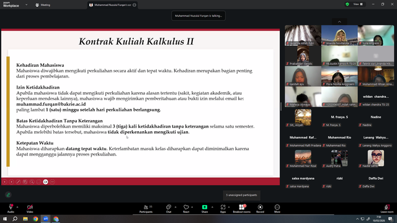397x223 pixels.
Task: Open the Apps icon
Action: (223, 207)
